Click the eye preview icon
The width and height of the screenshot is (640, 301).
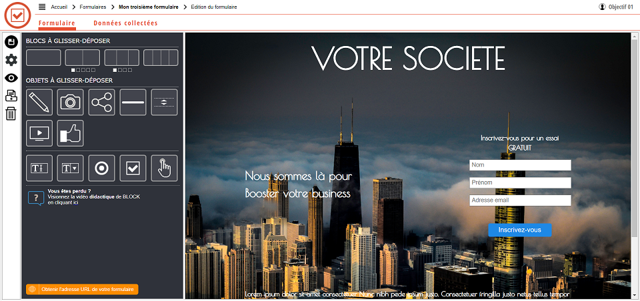click(11, 78)
